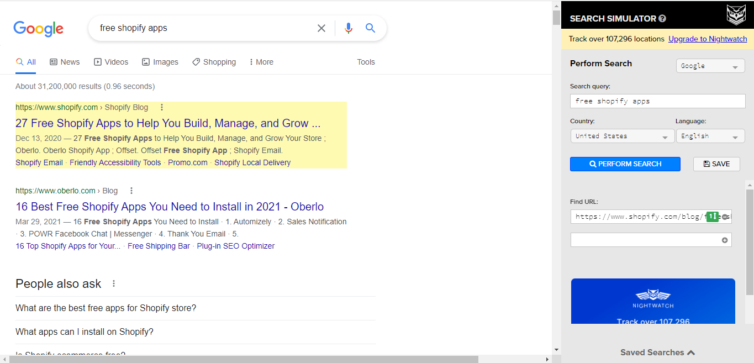Screen dimensions: 754x363
Task: Click the plus icon to add another URL
Action: [726, 239]
